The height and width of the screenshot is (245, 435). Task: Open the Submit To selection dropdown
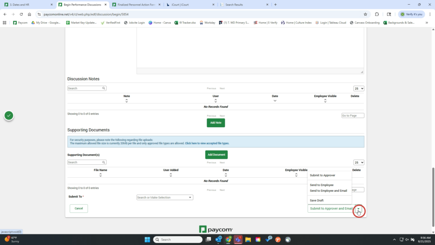[164, 197]
